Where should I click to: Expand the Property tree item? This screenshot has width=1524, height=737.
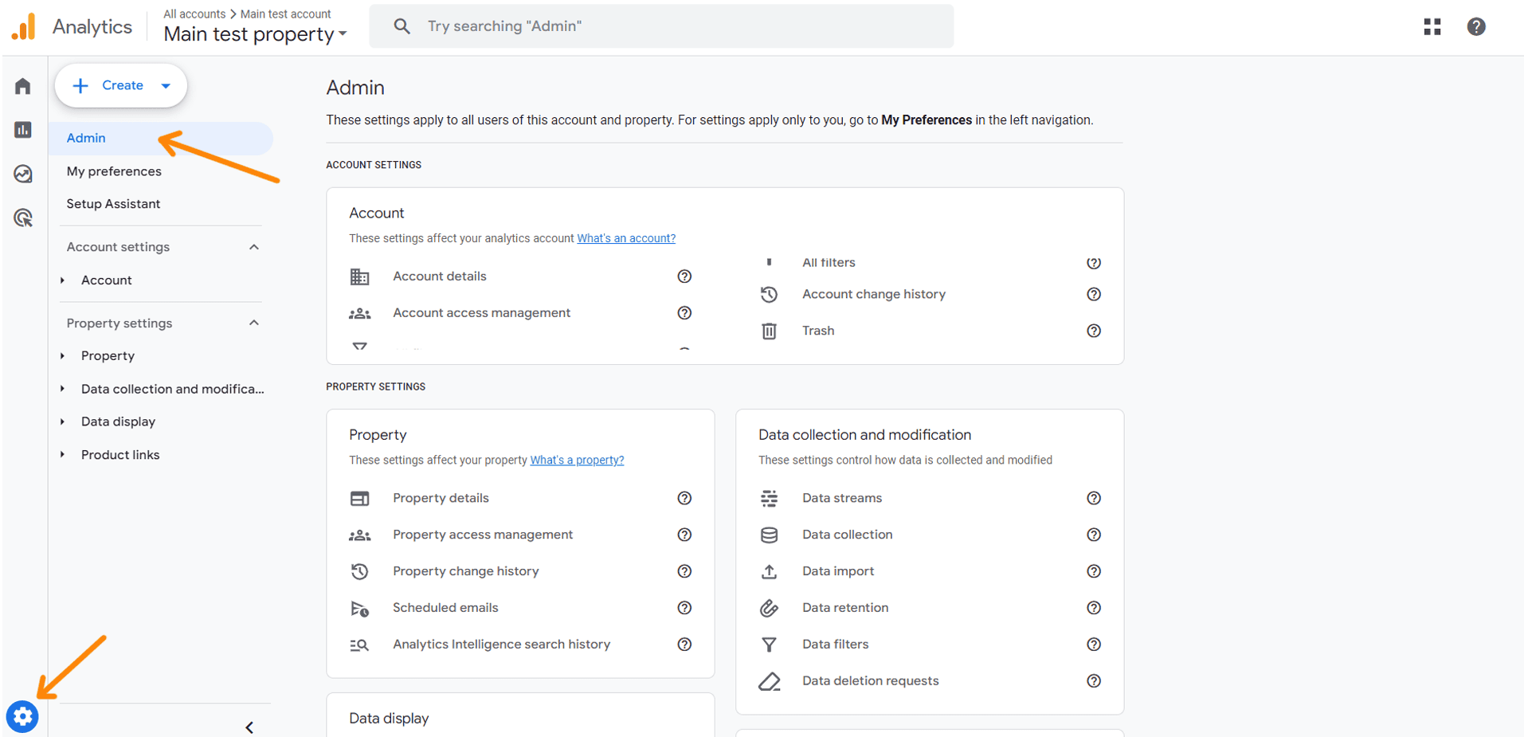tap(63, 356)
